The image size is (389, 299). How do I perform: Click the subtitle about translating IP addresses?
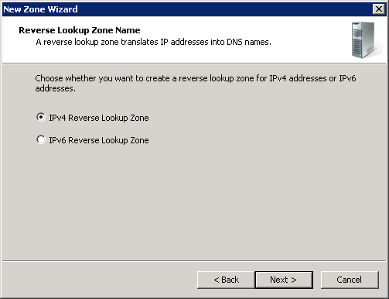point(153,42)
